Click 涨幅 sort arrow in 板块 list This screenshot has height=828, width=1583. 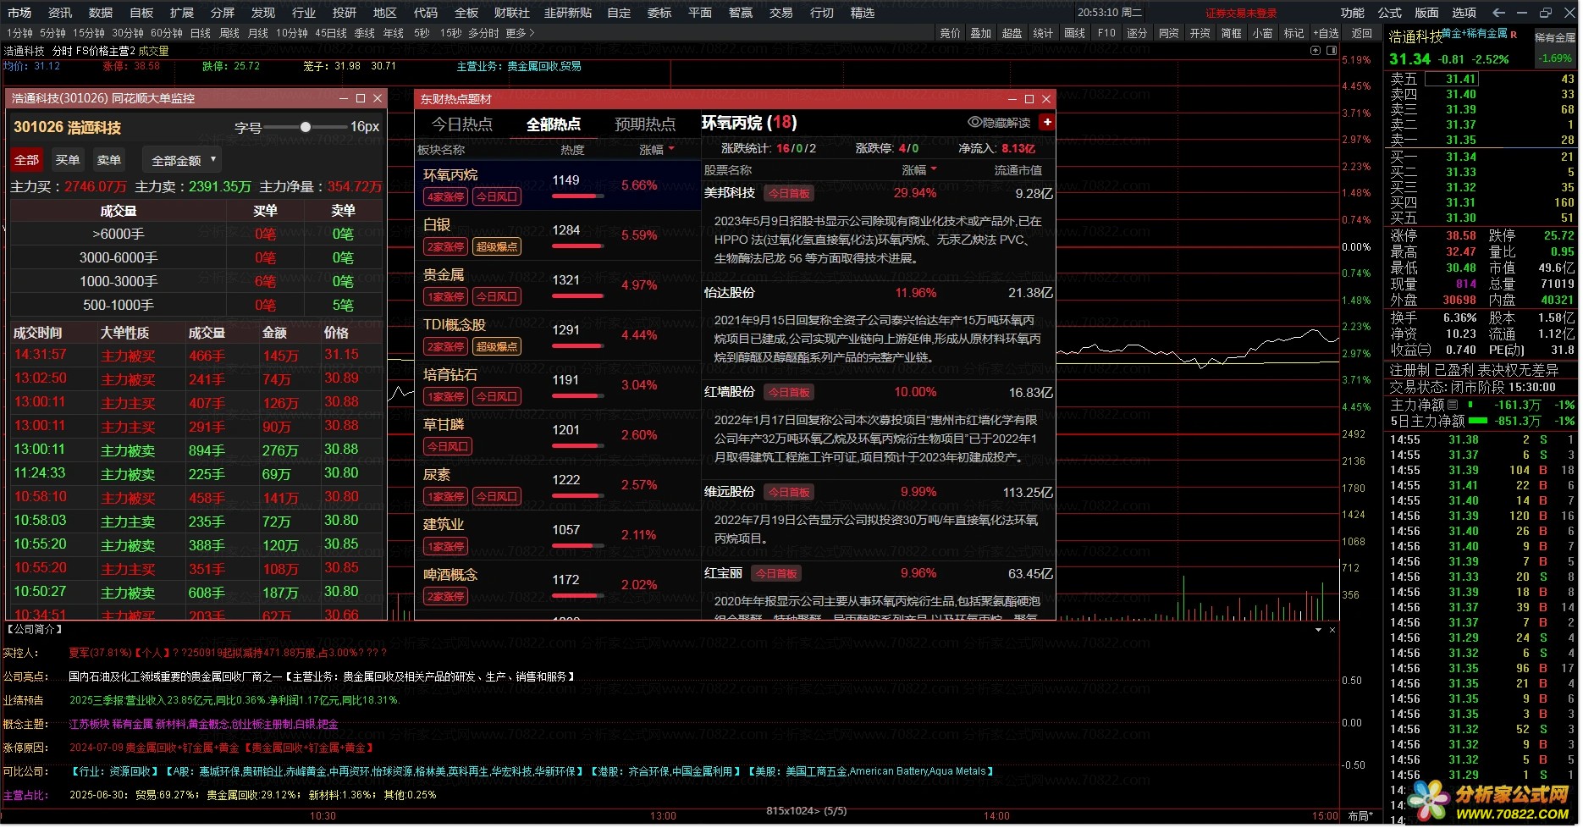671,150
